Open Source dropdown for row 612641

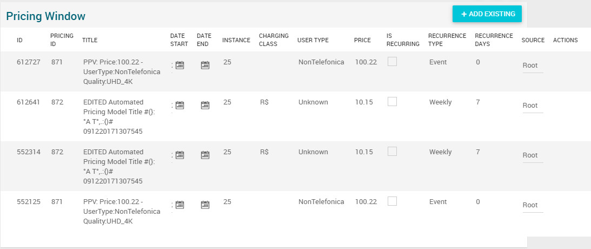pos(532,106)
